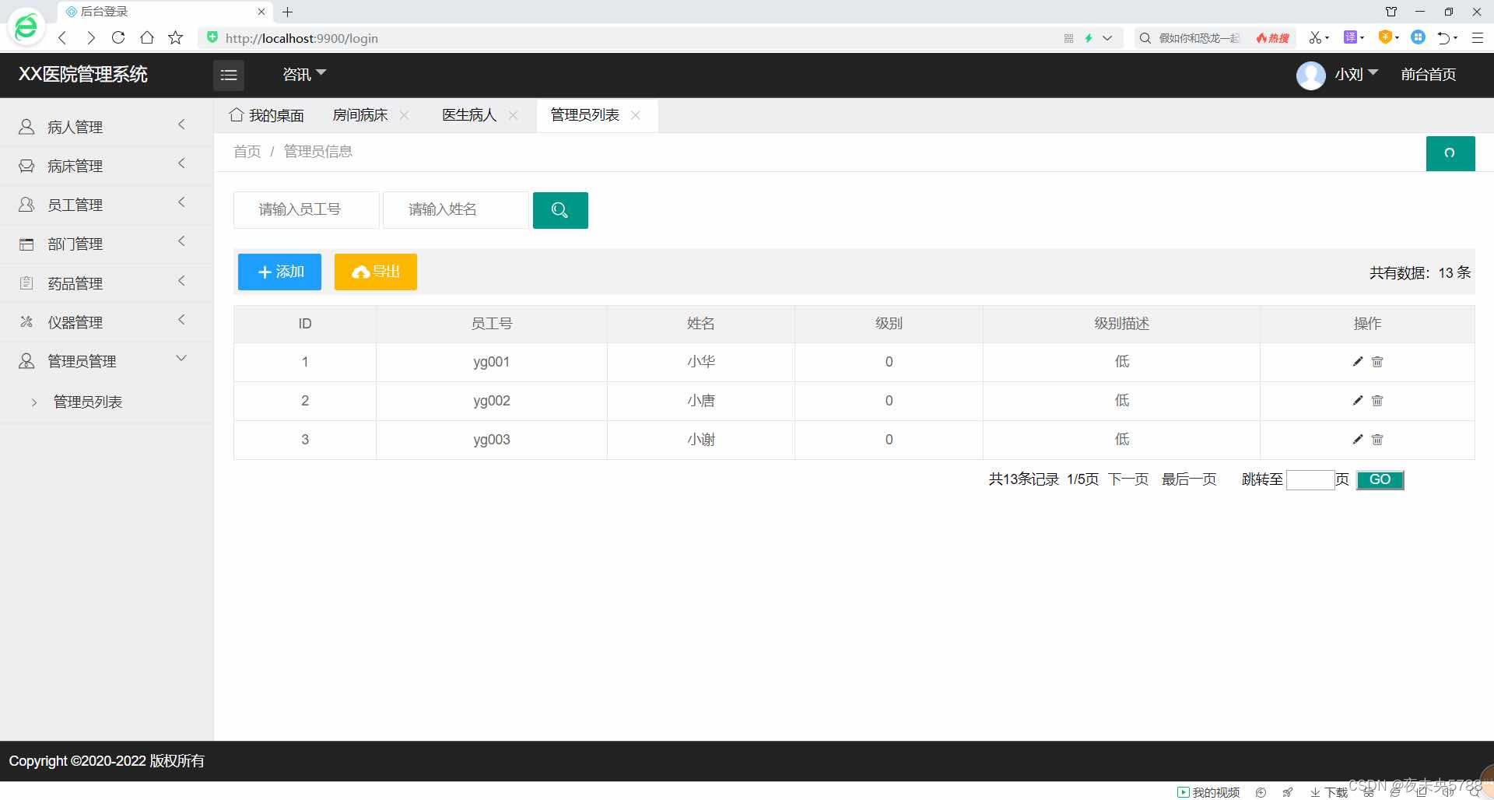
Task: Expand 部门管理 sidebar menu
Action: [x=107, y=244]
